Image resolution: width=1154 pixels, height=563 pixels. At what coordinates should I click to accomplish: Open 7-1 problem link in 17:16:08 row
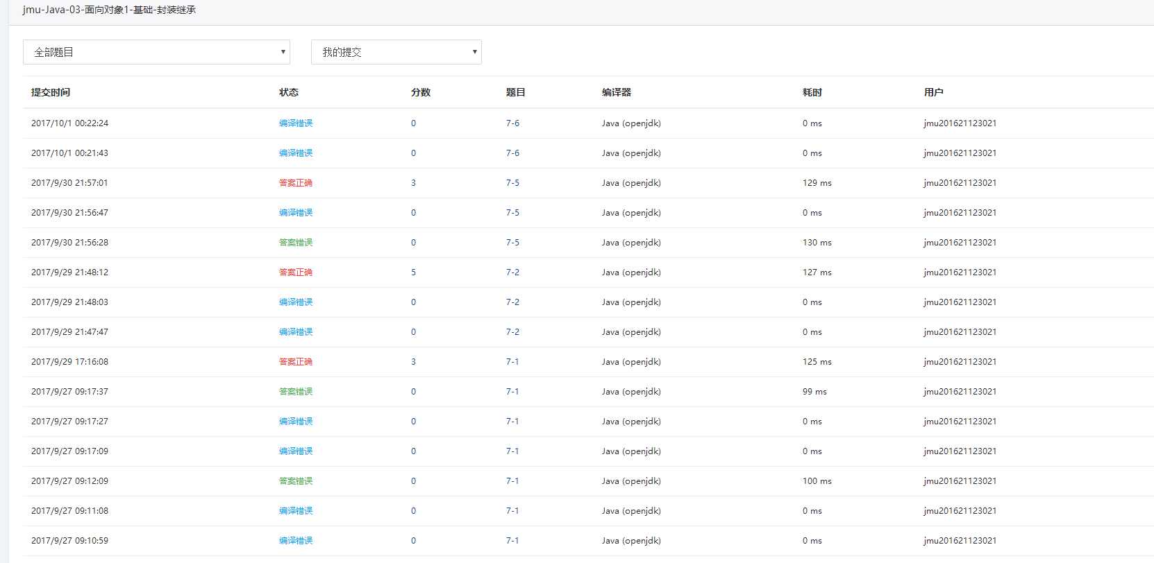point(512,362)
